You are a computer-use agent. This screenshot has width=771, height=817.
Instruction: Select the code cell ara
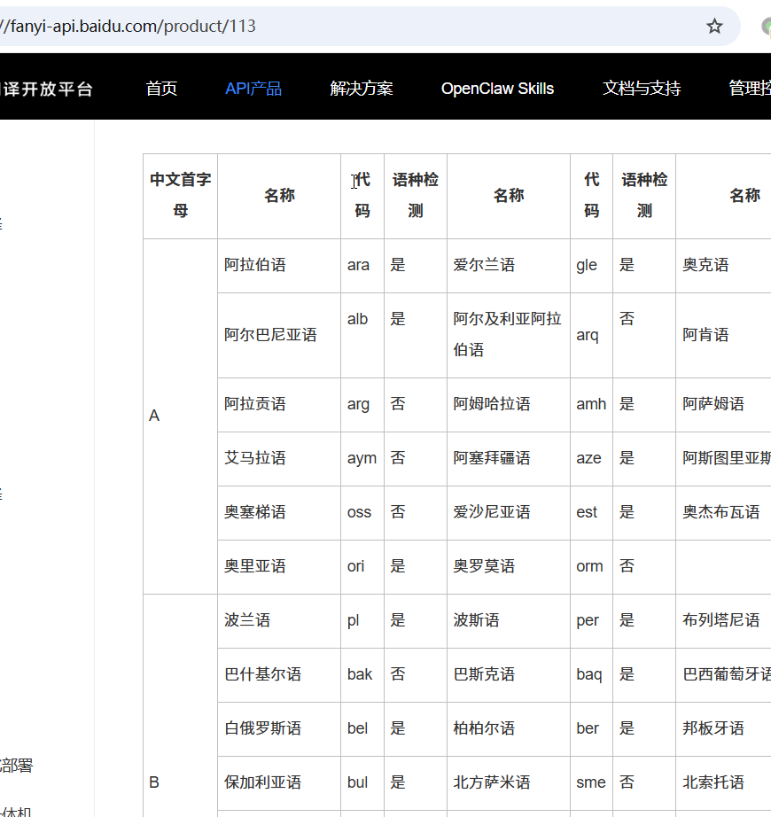click(362, 266)
